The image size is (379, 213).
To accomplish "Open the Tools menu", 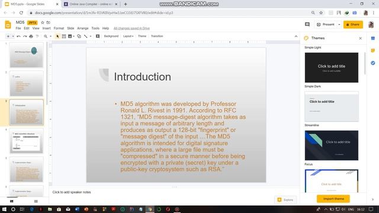I will coord(95,28).
